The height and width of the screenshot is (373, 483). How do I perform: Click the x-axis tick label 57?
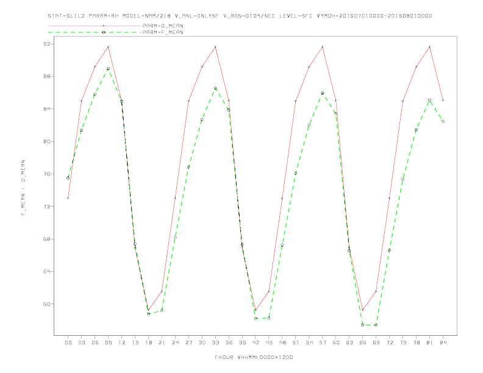coord(323,343)
